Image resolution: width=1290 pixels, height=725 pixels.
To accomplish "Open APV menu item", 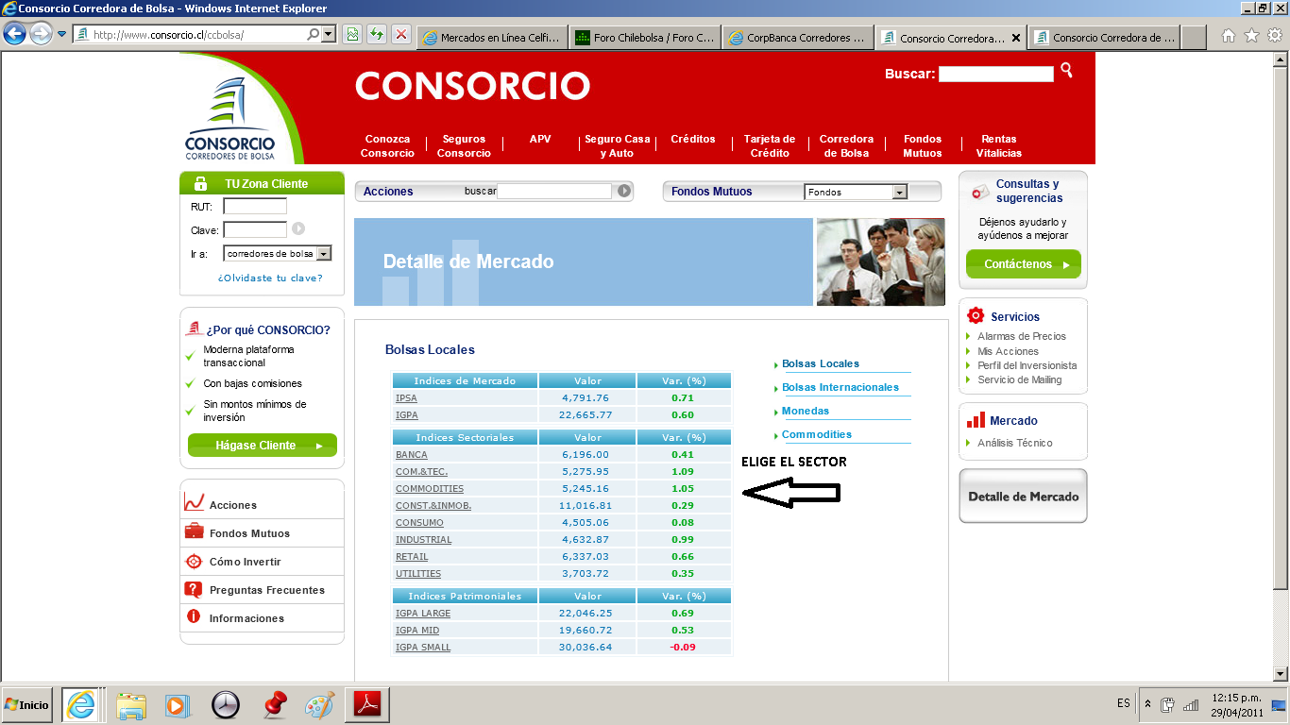I will [540, 139].
